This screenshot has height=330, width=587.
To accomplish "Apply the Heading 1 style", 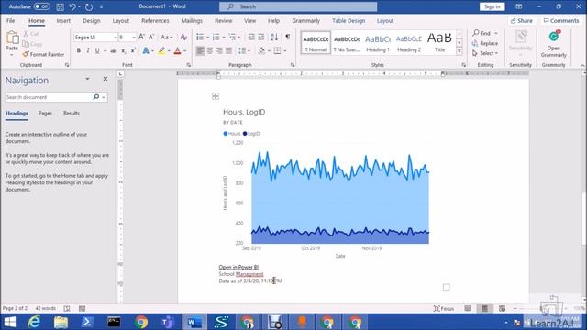I will (378, 43).
